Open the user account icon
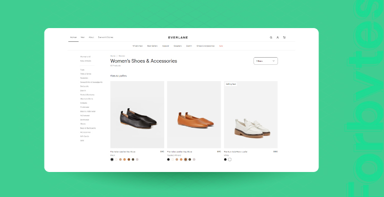Viewport: 384px width, 197px height. tap(278, 38)
